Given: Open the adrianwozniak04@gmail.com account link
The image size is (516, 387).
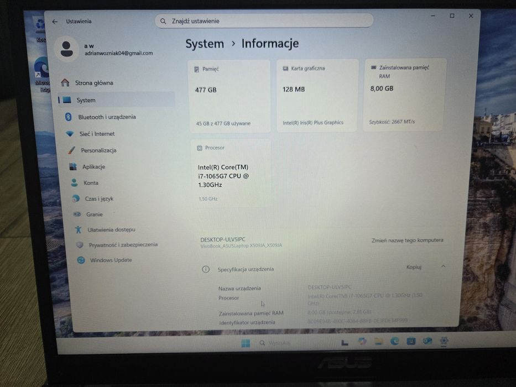Looking at the screenshot, I should (x=118, y=53).
